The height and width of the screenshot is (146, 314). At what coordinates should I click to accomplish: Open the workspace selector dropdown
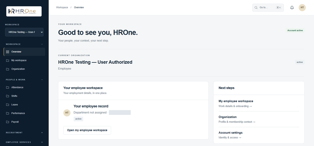point(24,32)
